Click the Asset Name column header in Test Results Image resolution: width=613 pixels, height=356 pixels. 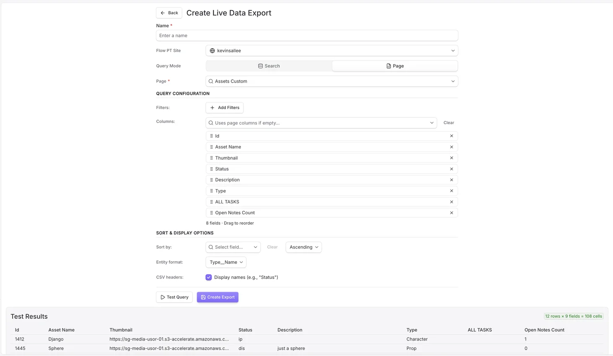coord(61,330)
